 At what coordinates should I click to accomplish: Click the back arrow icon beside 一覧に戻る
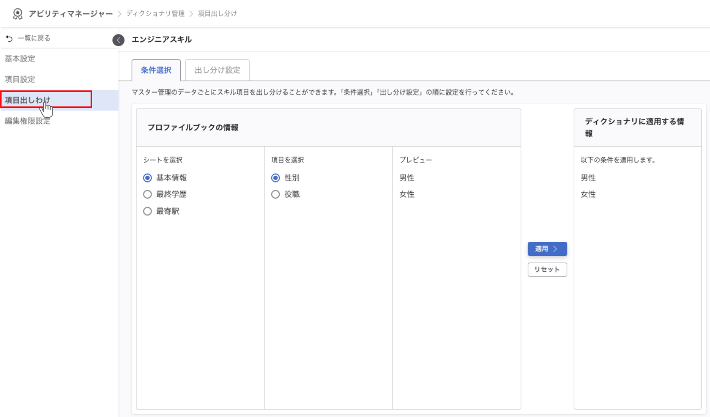pos(9,38)
